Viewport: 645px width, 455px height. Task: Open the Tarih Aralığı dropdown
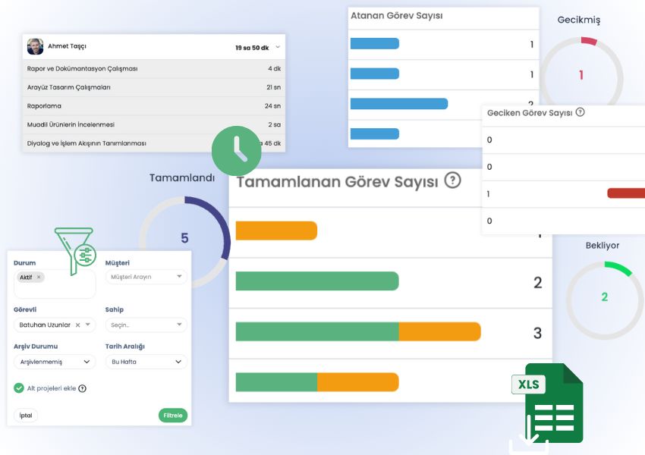(146, 362)
